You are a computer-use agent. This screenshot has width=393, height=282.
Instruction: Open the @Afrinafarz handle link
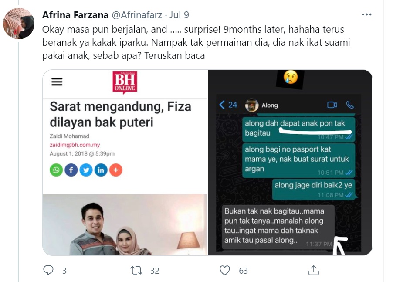point(137,15)
